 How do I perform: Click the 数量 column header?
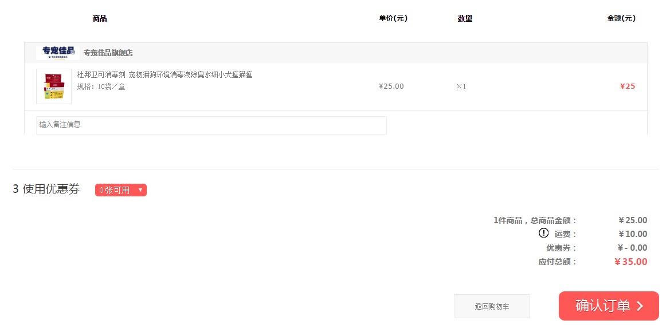pos(465,18)
